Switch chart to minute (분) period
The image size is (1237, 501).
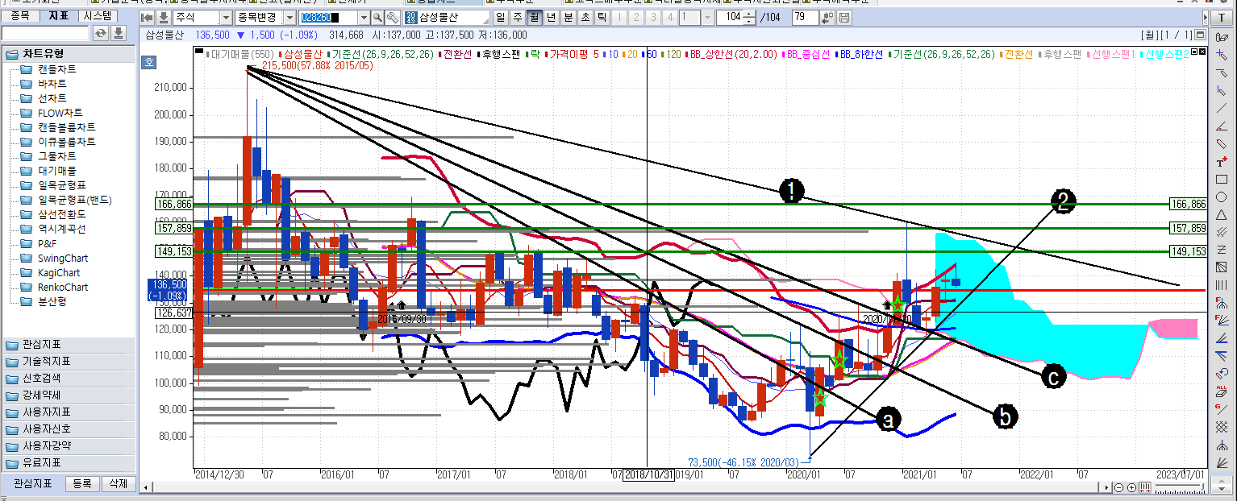tap(568, 18)
